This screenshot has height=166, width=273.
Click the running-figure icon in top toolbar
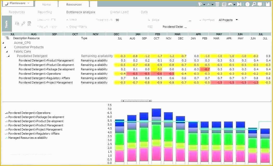pyautogui.click(x=209, y=4)
